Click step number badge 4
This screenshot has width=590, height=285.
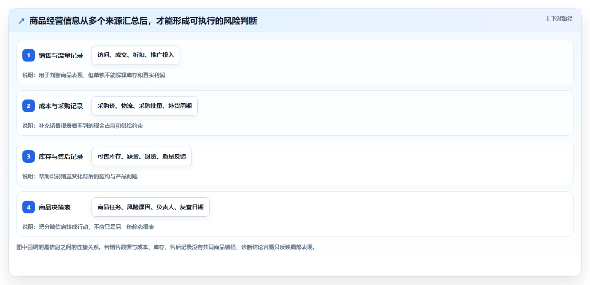coord(29,207)
